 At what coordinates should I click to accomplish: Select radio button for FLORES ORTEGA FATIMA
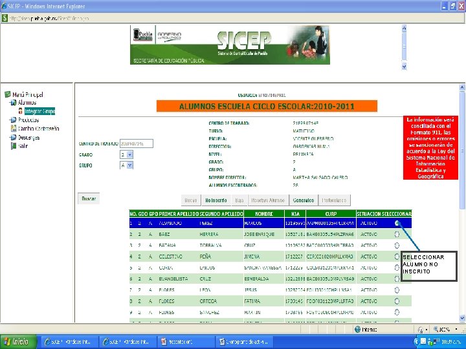[x=397, y=301]
